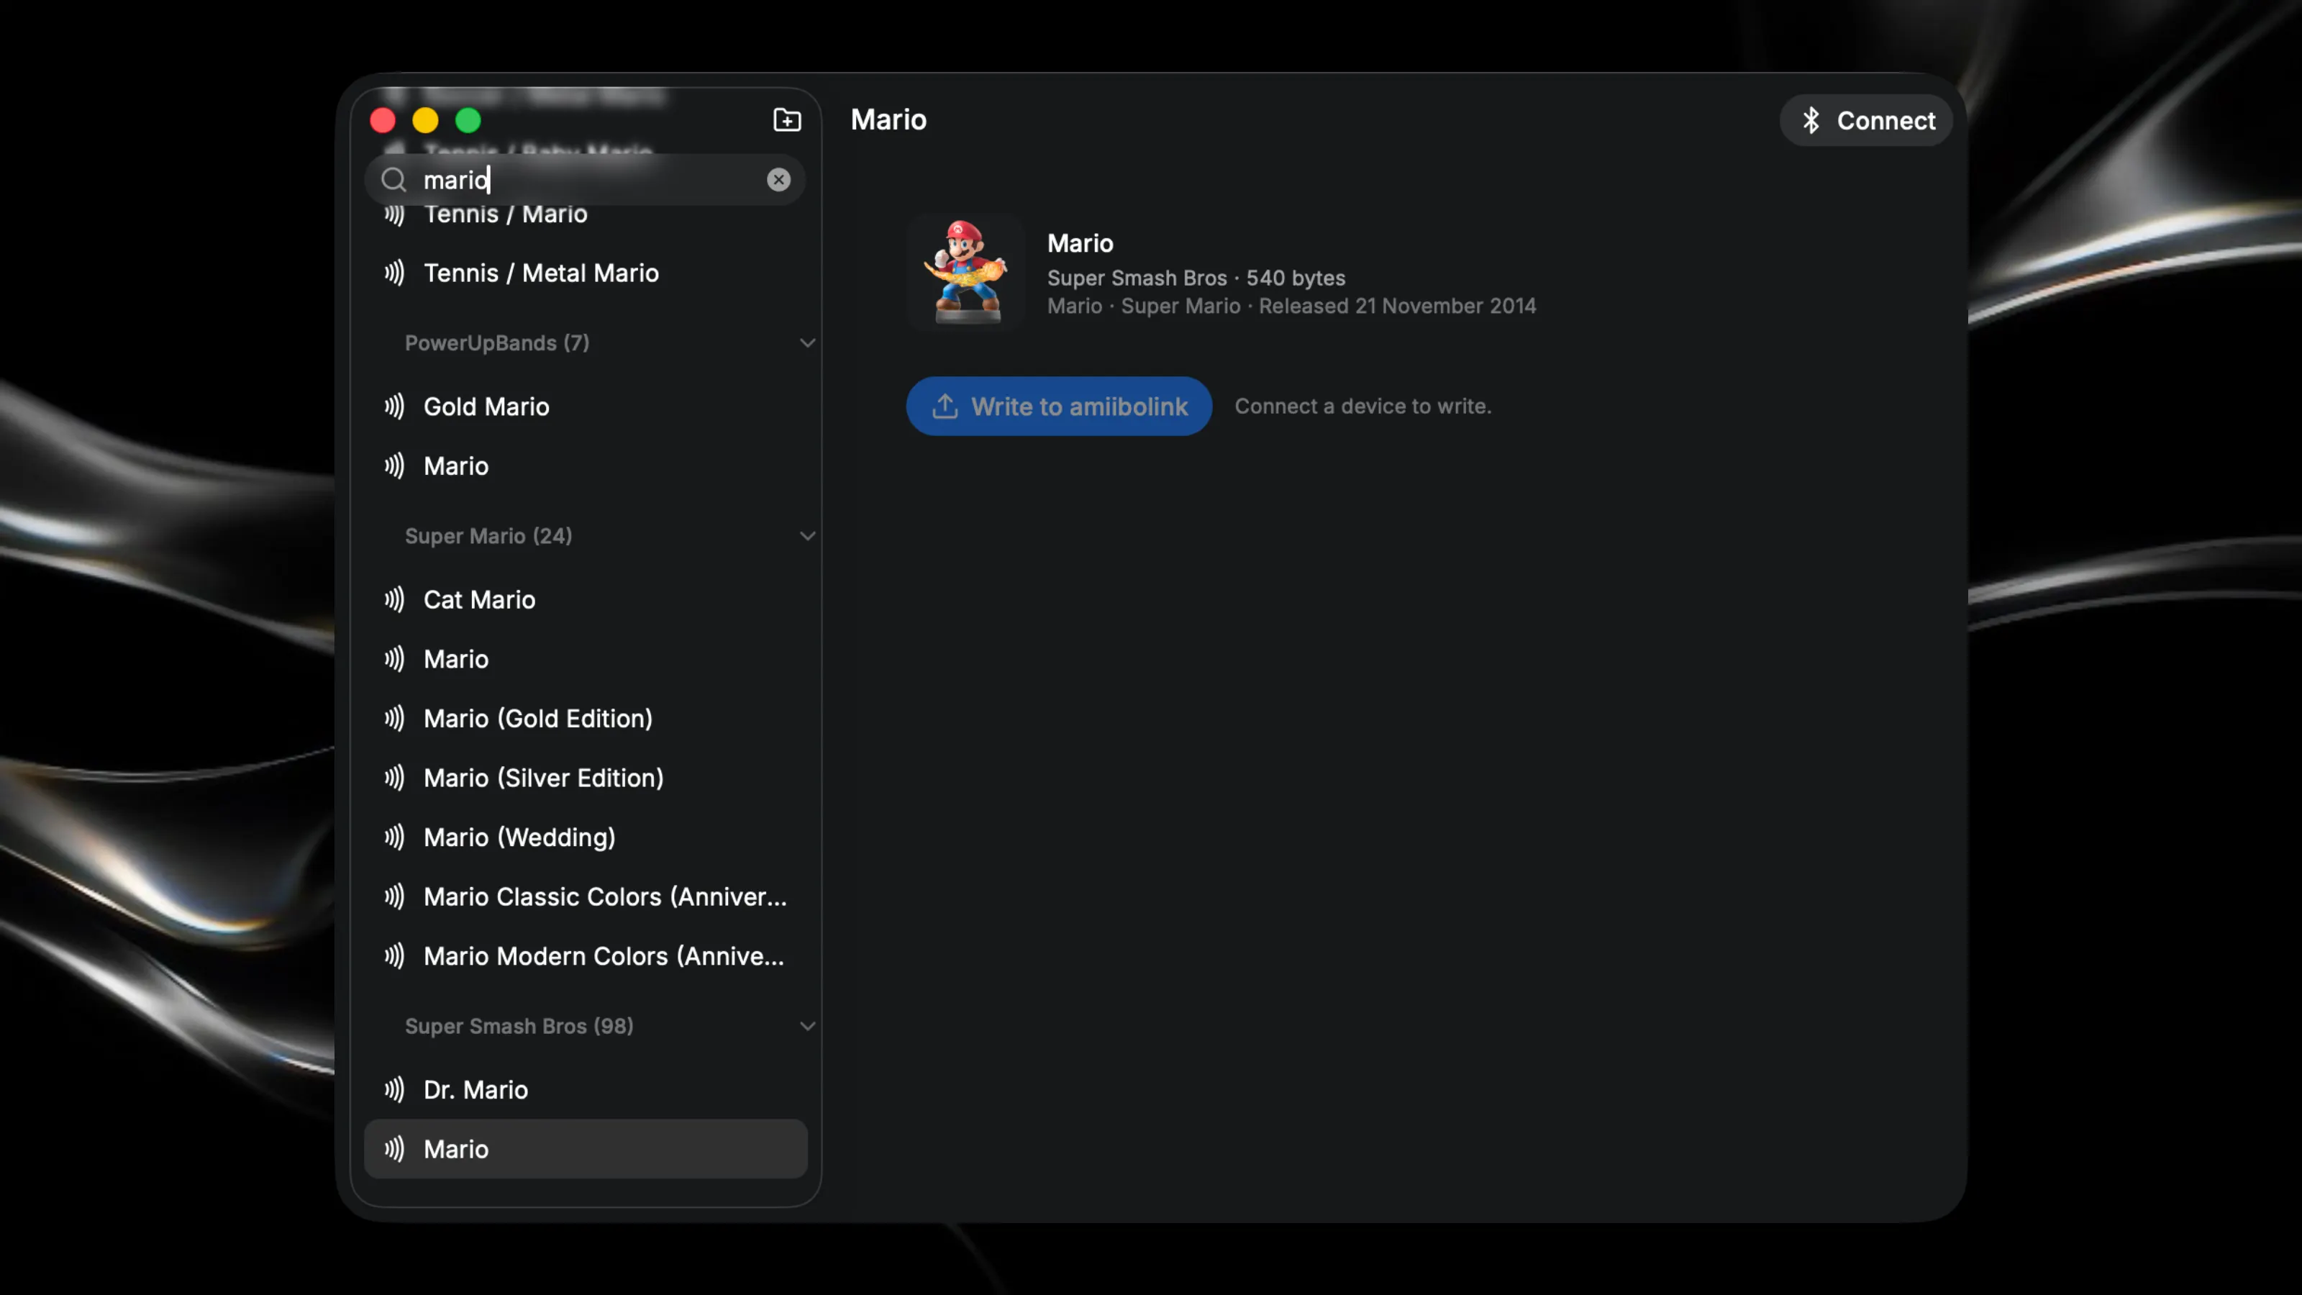Click the Mario title at top

(x=888, y=119)
